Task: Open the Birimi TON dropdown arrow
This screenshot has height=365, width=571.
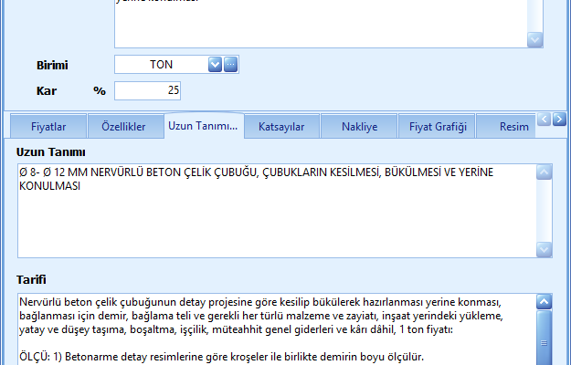Action: [215, 65]
